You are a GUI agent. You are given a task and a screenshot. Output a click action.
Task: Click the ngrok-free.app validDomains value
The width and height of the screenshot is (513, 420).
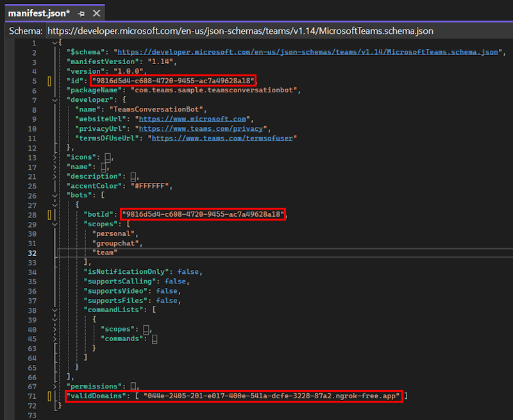click(x=271, y=396)
